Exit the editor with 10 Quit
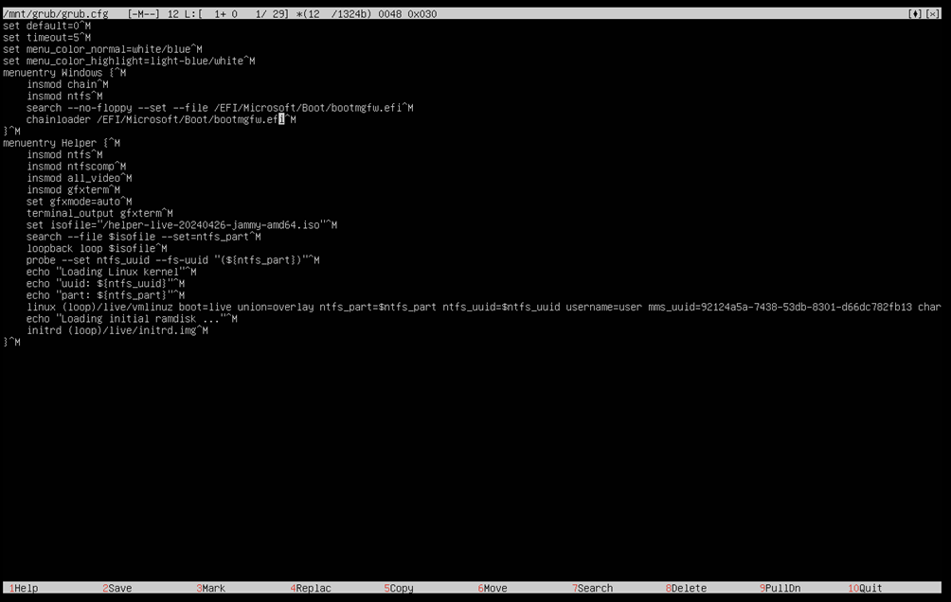951x602 pixels. point(869,589)
